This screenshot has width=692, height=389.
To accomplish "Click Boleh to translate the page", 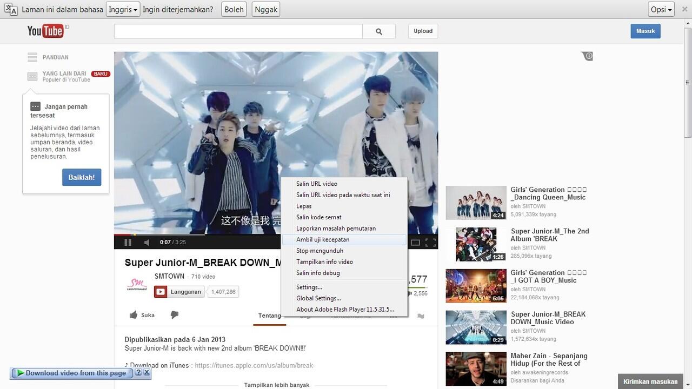I will (234, 9).
